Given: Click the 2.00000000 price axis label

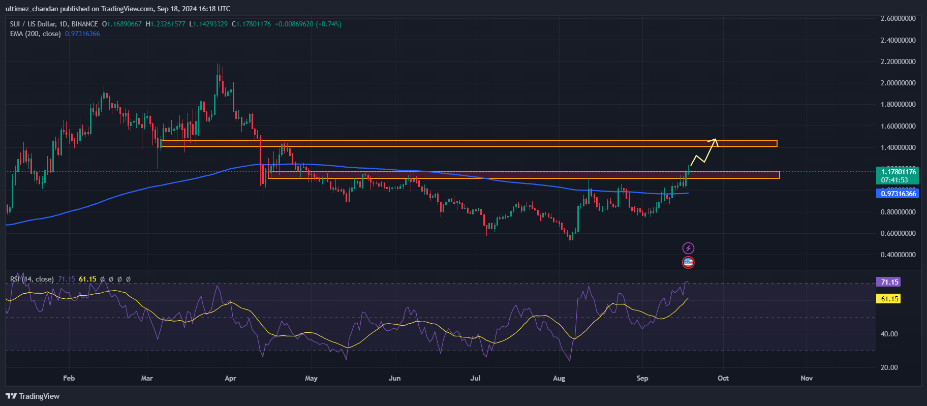Looking at the screenshot, I should pos(898,83).
